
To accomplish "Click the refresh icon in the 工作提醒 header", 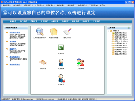I will (x=128, y=28).
